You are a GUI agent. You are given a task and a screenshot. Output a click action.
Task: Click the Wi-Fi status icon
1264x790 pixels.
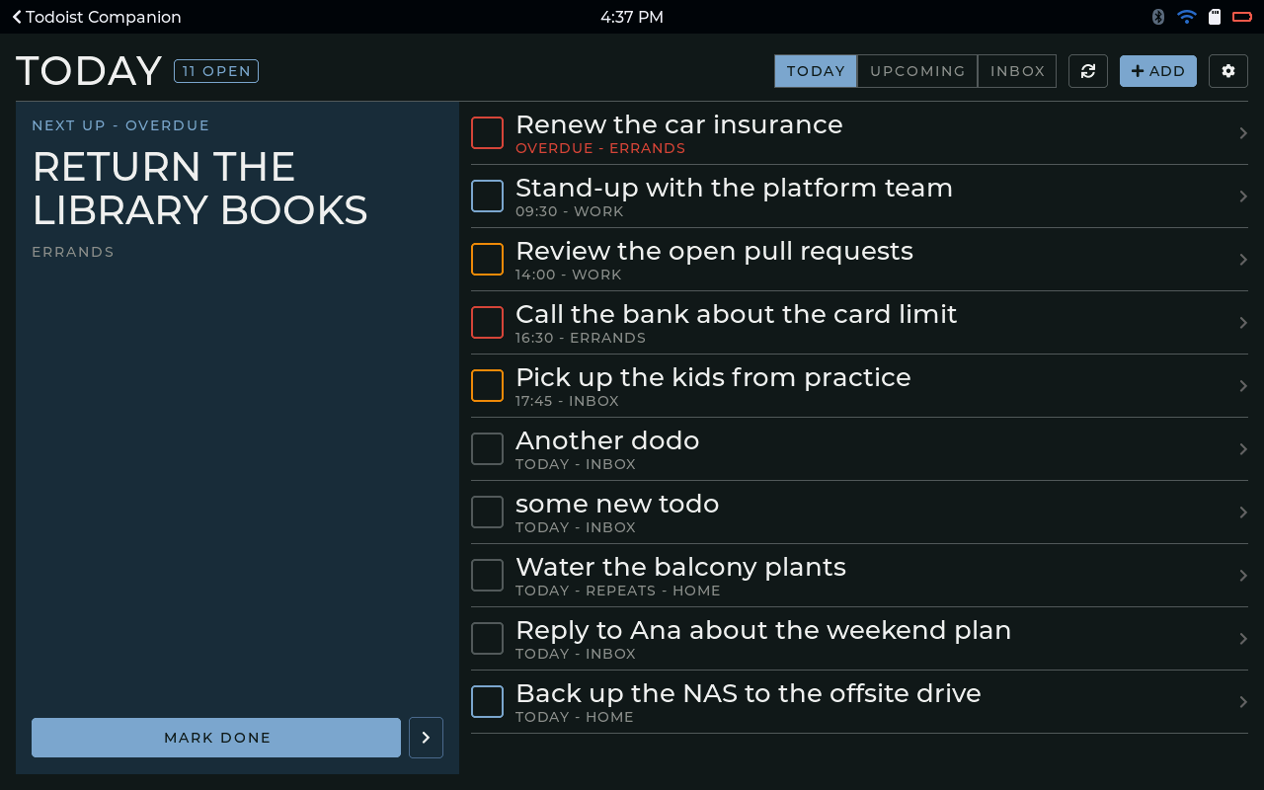pyautogui.click(x=1187, y=17)
